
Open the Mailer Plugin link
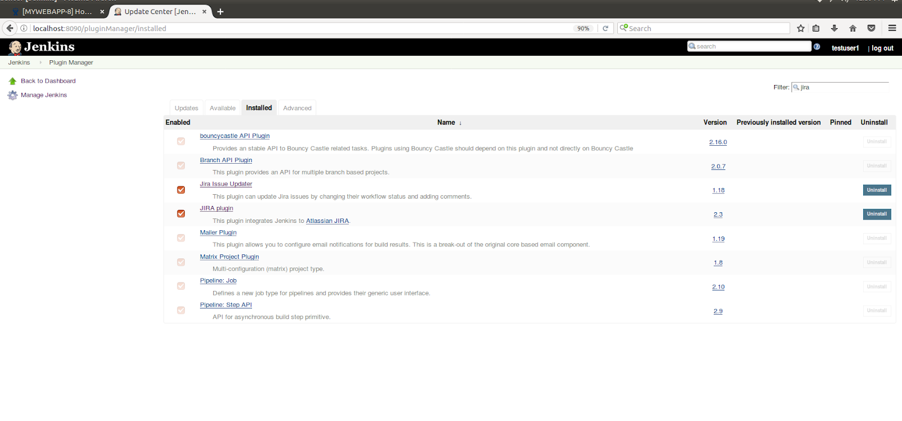click(x=218, y=232)
